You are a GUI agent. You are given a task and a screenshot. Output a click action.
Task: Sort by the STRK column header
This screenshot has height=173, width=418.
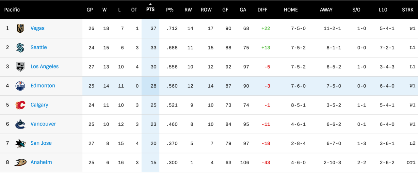(x=408, y=10)
